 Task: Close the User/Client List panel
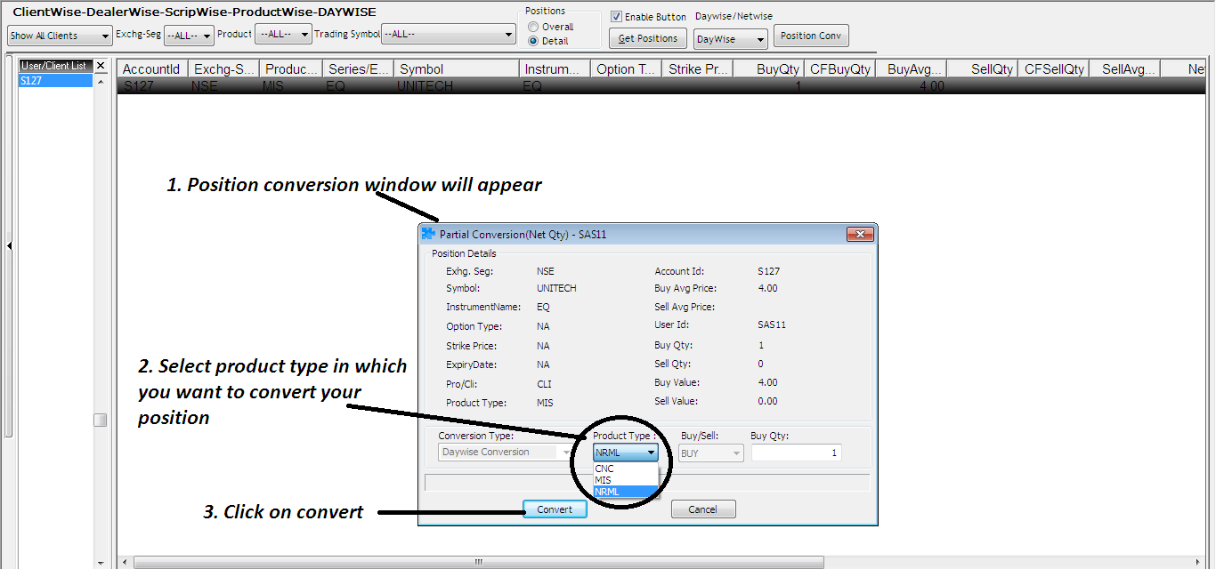(x=101, y=66)
